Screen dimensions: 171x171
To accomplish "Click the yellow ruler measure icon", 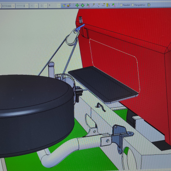I will coord(108,6).
